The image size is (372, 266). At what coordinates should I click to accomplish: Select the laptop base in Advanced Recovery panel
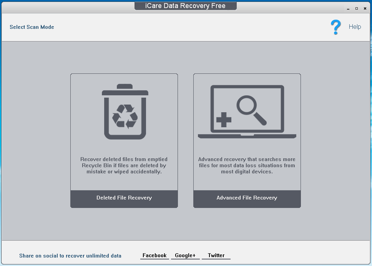[247, 136]
